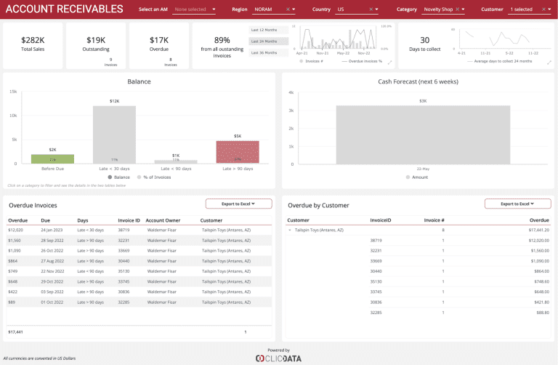The height and width of the screenshot is (365, 558).
Task: Export Overdue by Customer to Excel
Action: point(517,204)
